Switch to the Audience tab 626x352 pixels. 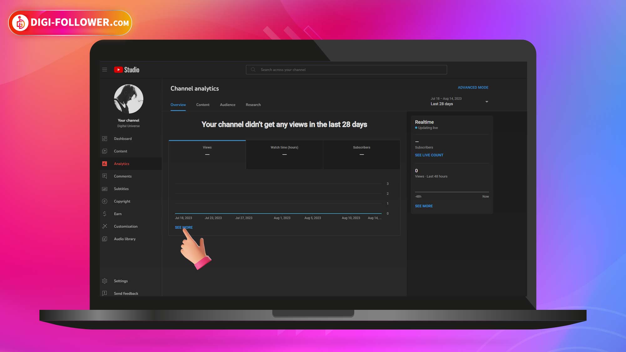[228, 105]
